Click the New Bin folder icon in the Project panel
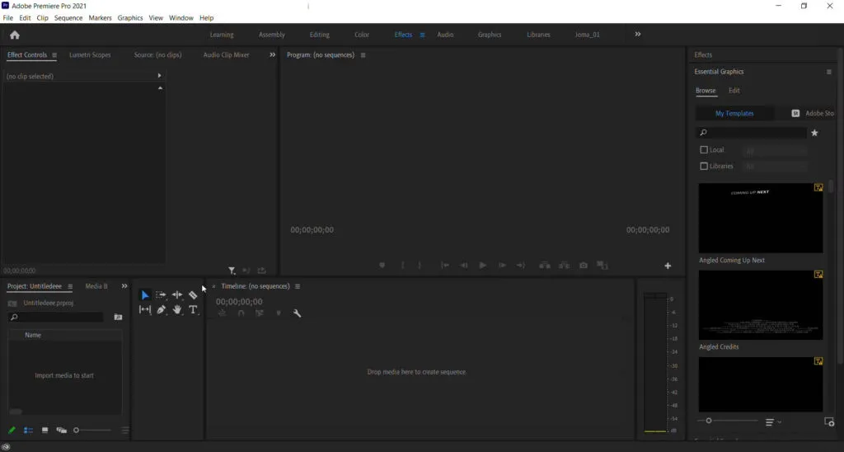Viewport: 844px width, 452px height. [118, 318]
